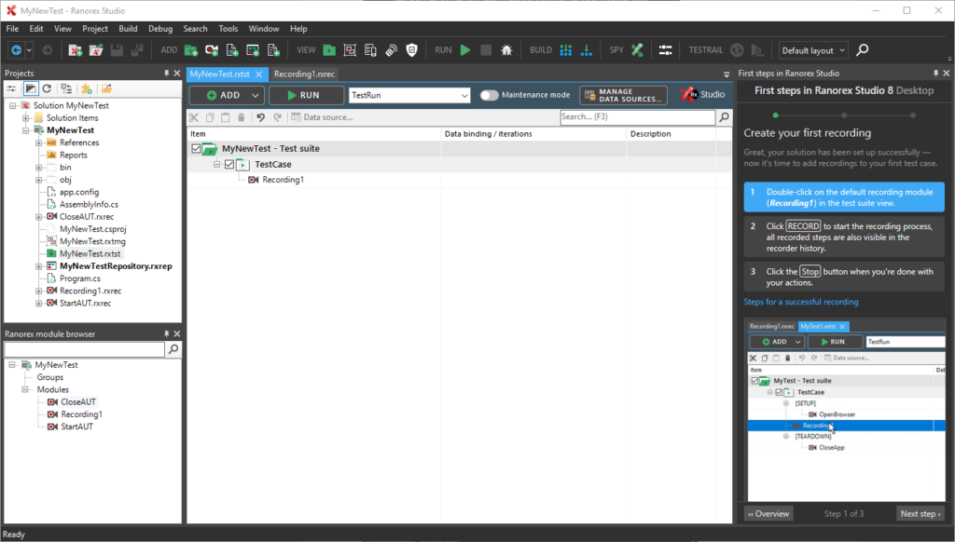This screenshot has height=542, width=955.
Task: Refresh the Projects panel tree
Action: click(47, 88)
